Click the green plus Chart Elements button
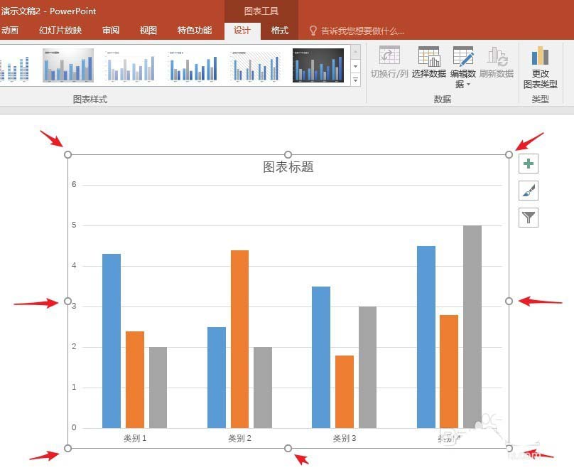This screenshot has height=475, width=574. (529, 164)
